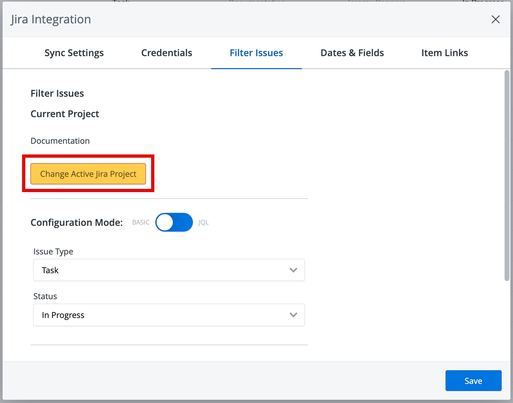Select the Filter Issues tab
513x403 pixels.
256,53
